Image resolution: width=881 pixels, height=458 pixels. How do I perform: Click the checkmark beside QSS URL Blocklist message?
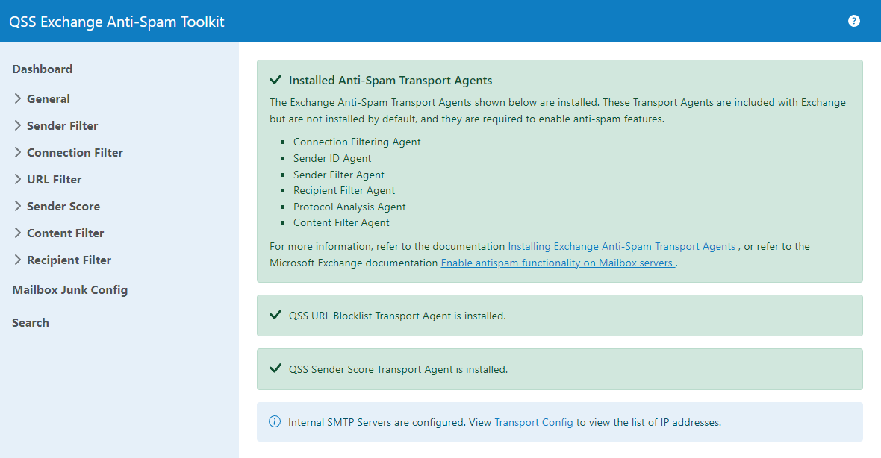(275, 315)
